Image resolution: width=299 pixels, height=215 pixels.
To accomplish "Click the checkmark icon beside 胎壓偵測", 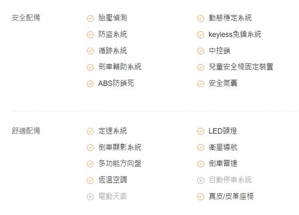I will 90,18.
